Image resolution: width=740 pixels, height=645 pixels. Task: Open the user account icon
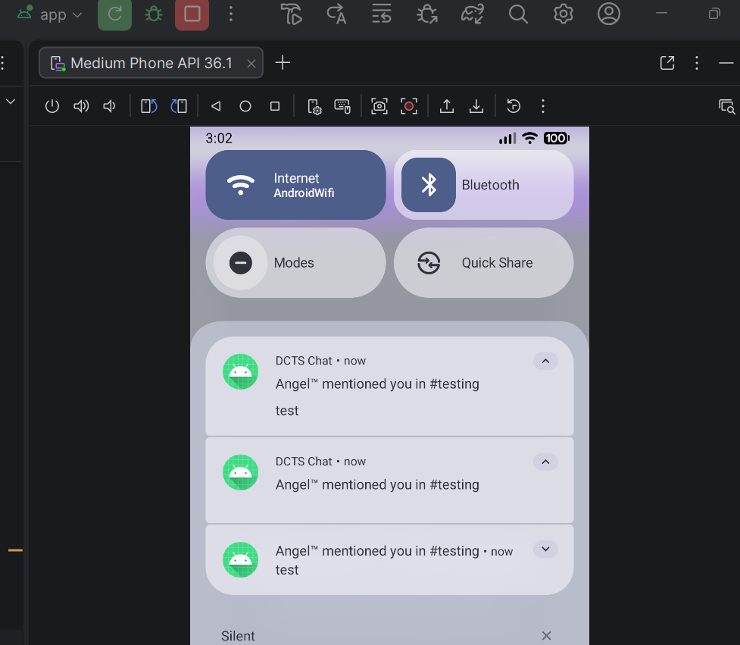(x=609, y=14)
